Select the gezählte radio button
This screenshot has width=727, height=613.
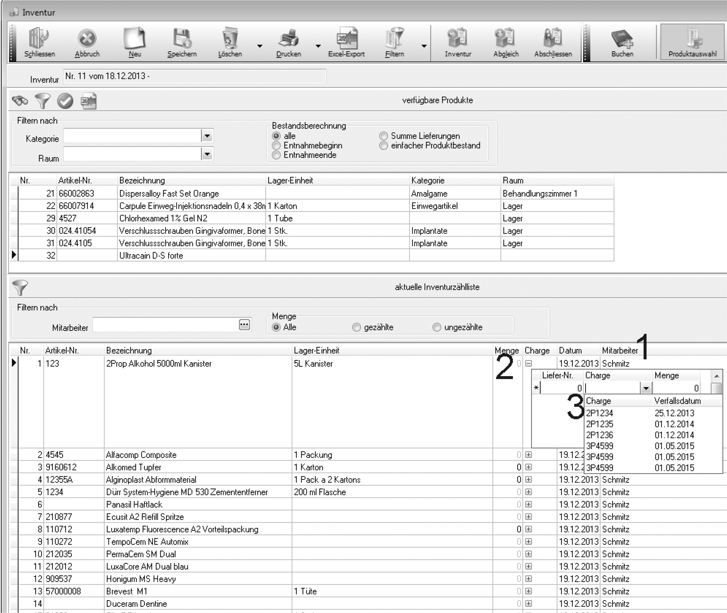[356, 327]
